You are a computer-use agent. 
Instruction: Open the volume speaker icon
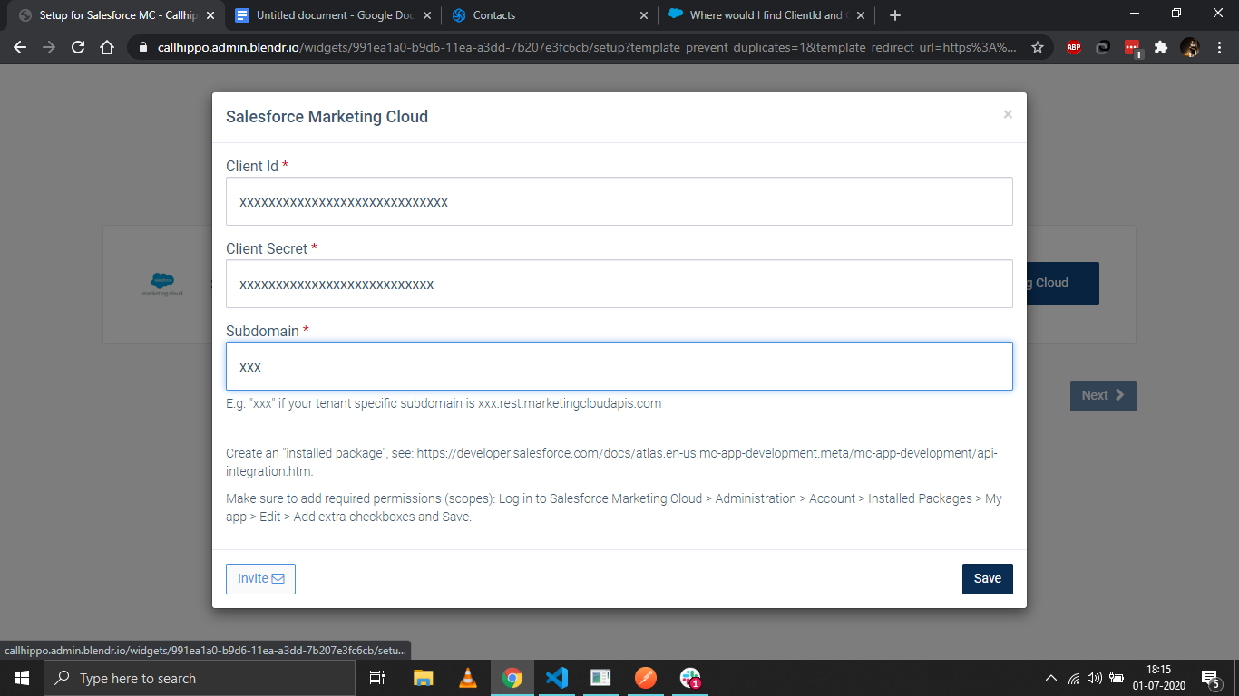[x=1095, y=678]
